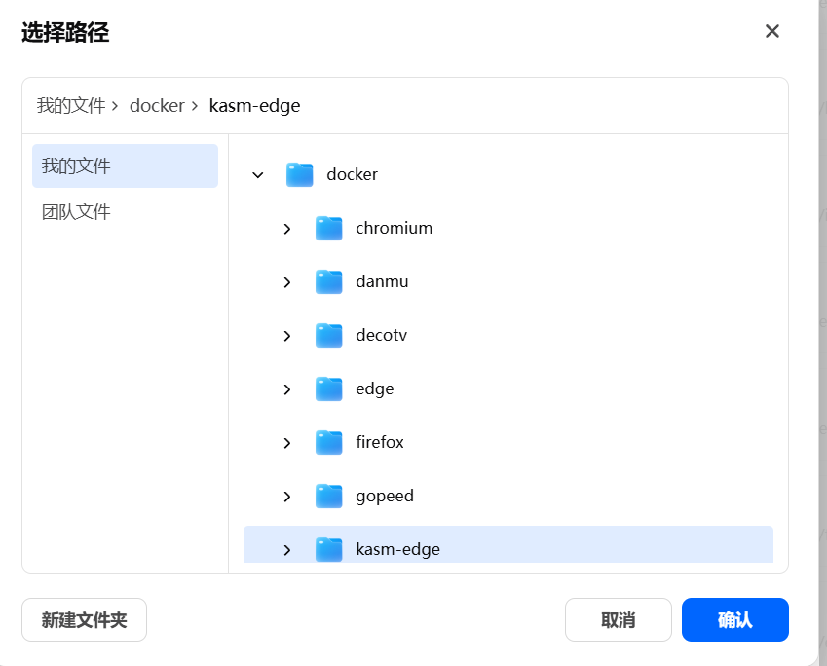
Task: Click the firefox folder icon
Action: point(329,443)
